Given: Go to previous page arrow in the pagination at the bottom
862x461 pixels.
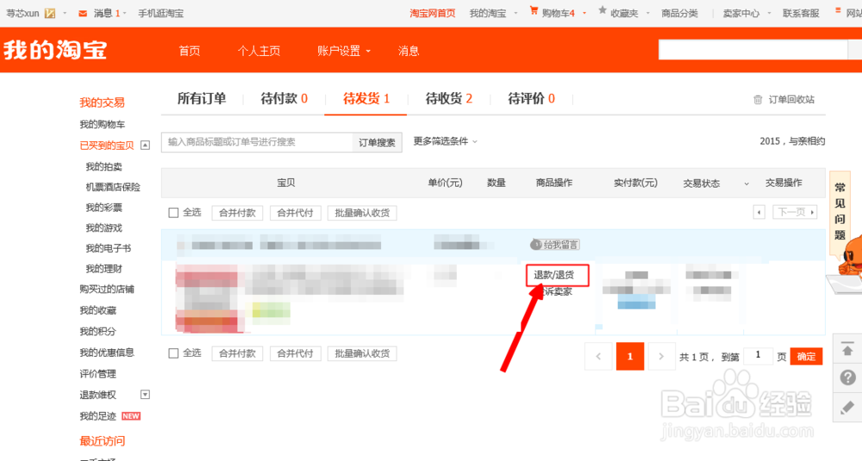Looking at the screenshot, I should (598, 357).
